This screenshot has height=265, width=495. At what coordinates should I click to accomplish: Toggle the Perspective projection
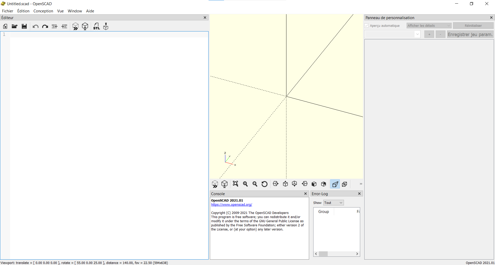point(335,184)
